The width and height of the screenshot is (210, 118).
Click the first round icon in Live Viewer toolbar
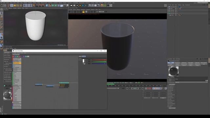(x=70, y=12)
